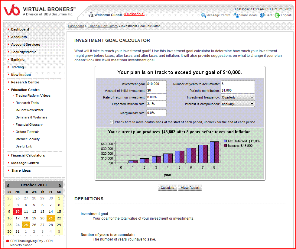The height and width of the screenshot is (249, 296).
Task: Click the guest user avatar icon
Action: click(x=91, y=15)
